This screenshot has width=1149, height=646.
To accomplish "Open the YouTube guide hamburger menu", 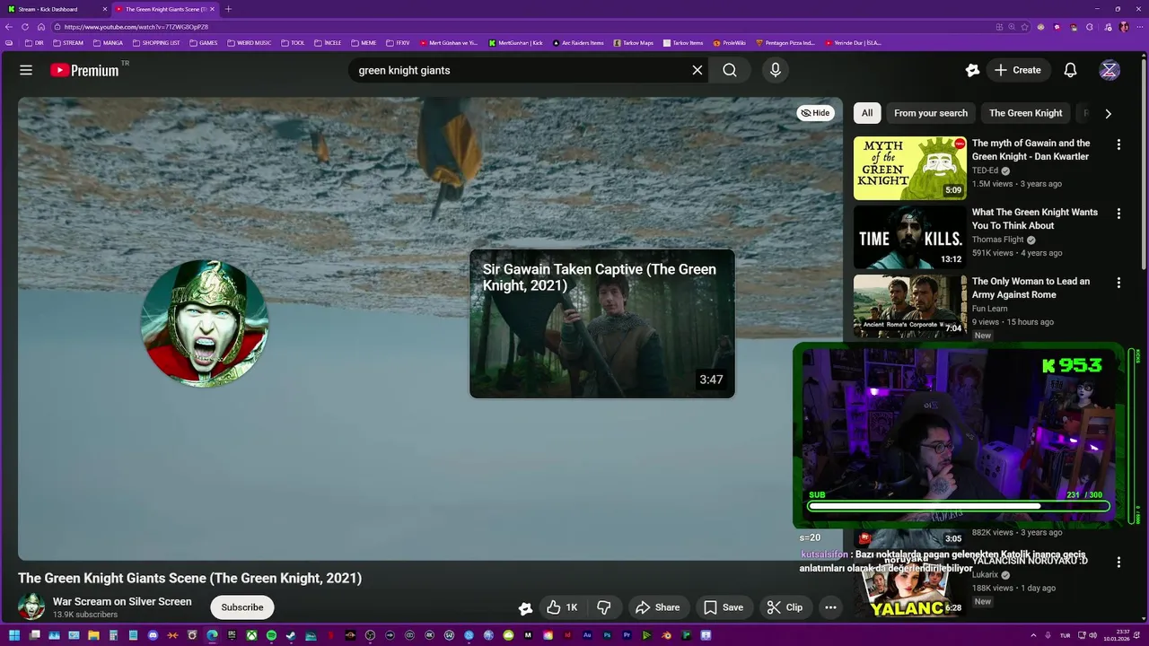I will coord(26,70).
